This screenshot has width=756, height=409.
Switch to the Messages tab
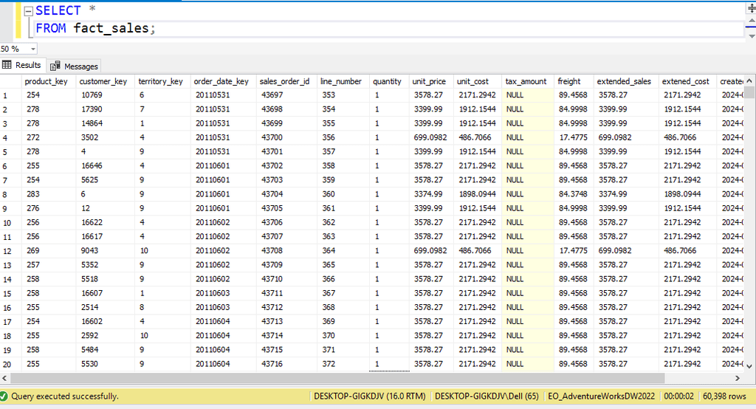tap(75, 66)
